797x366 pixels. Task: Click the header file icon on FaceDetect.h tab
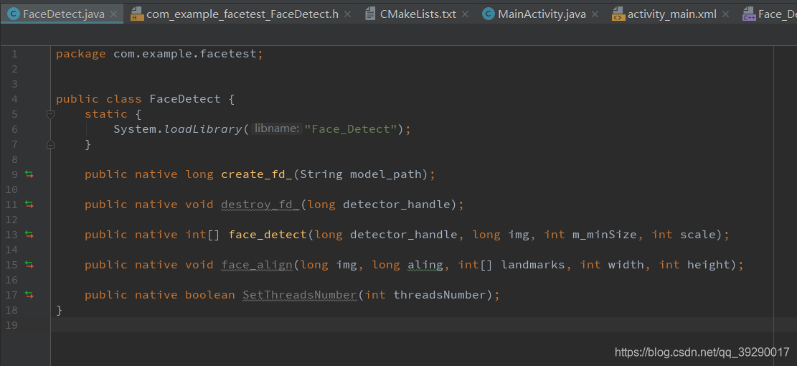137,14
